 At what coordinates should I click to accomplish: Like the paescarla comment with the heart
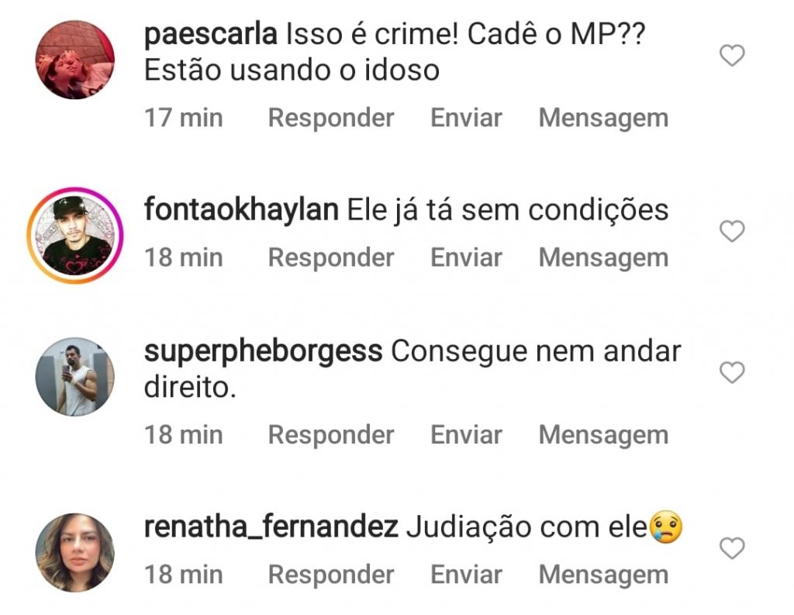pyautogui.click(x=732, y=55)
